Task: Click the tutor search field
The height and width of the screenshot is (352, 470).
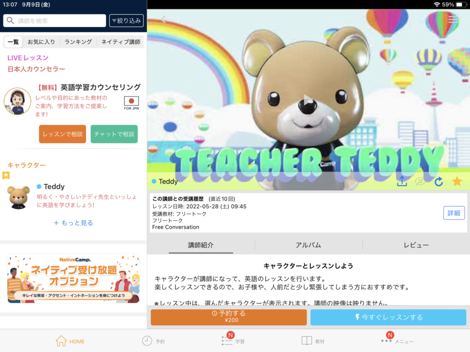Action: [55, 21]
